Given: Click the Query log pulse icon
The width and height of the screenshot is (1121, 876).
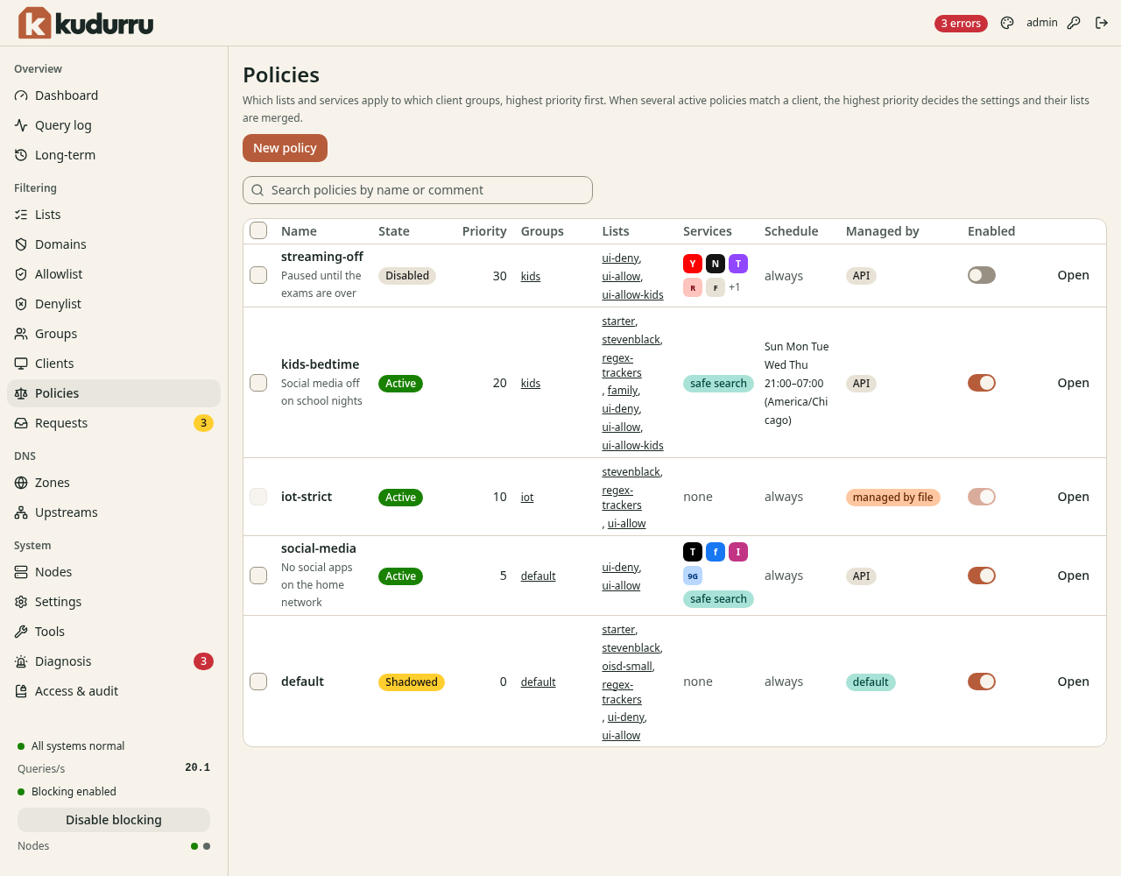Looking at the screenshot, I should click(21, 125).
